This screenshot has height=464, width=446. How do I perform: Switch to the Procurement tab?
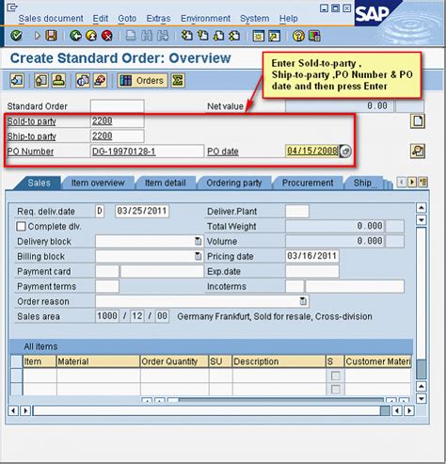click(308, 183)
